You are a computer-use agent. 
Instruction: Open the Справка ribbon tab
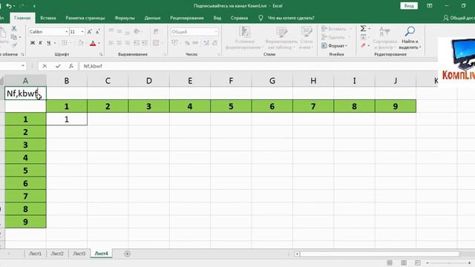tap(239, 18)
